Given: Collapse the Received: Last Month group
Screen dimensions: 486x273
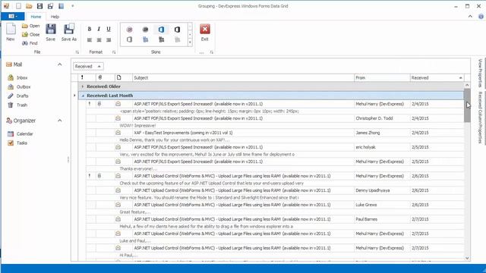Looking at the screenshot, I should 83,96.
